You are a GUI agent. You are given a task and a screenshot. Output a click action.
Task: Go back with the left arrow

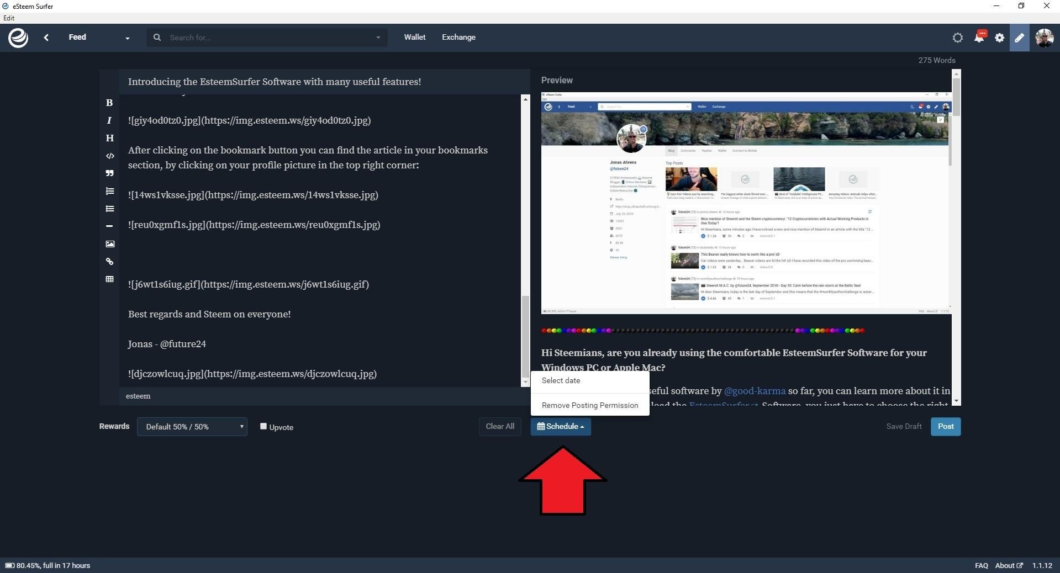click(x=46, y=38)
